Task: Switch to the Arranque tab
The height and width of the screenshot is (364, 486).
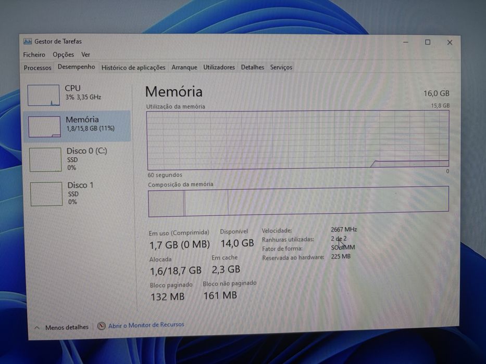Action: [184, 68]
